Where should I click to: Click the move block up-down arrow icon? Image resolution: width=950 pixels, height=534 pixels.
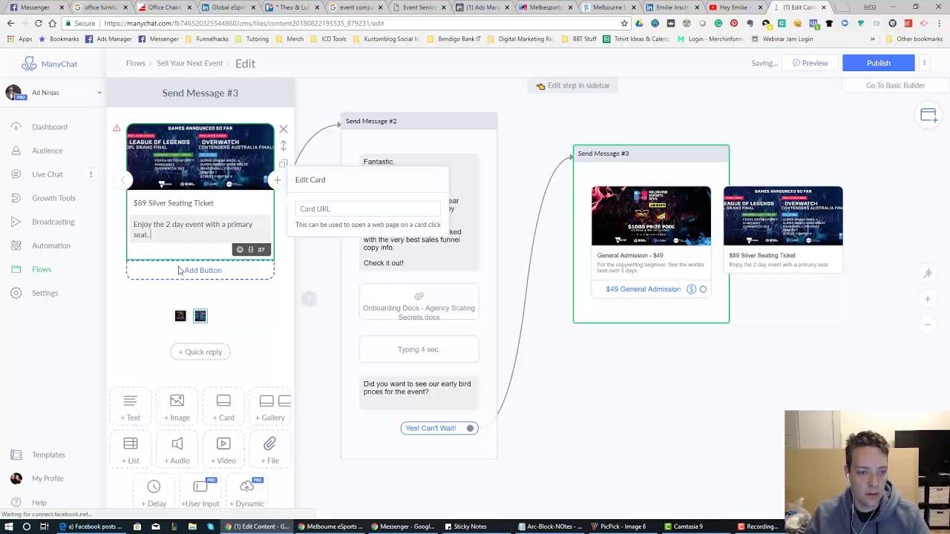[283, 146]
